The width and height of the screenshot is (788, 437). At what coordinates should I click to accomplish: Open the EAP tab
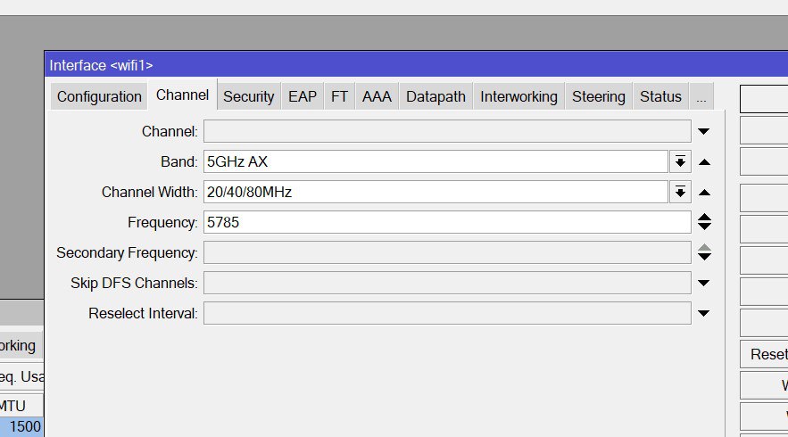click(303, 96)
